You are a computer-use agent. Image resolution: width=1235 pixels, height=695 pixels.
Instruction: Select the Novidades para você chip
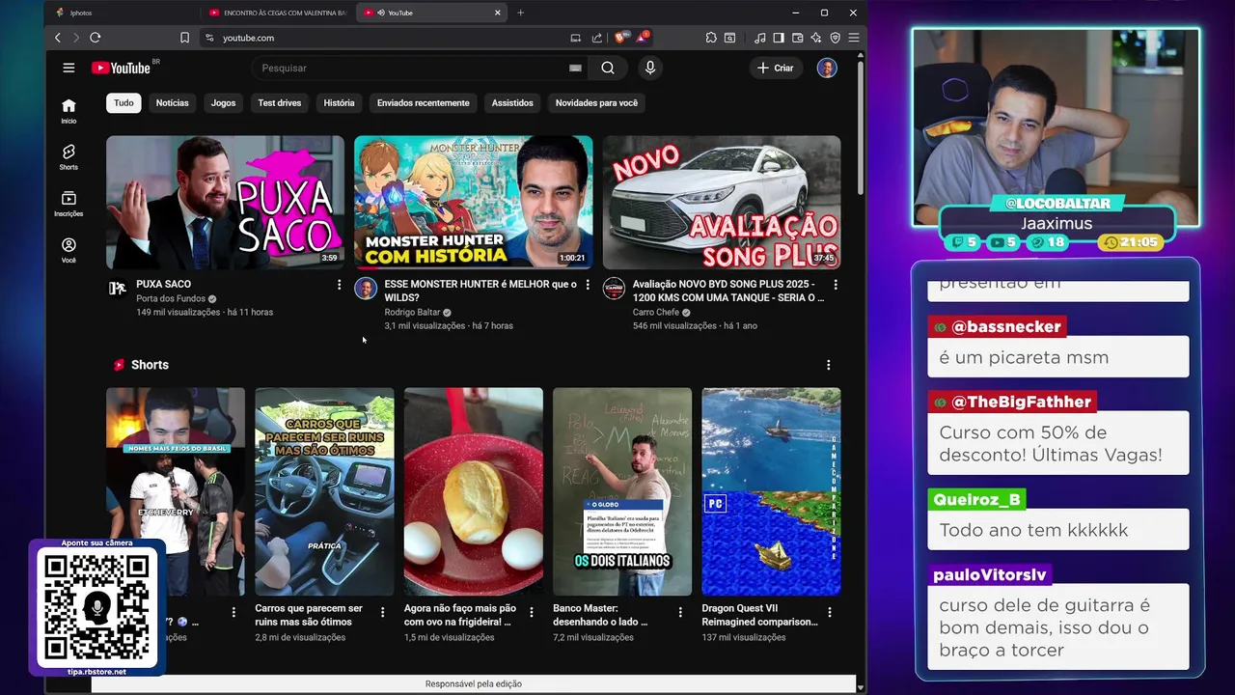596,102
